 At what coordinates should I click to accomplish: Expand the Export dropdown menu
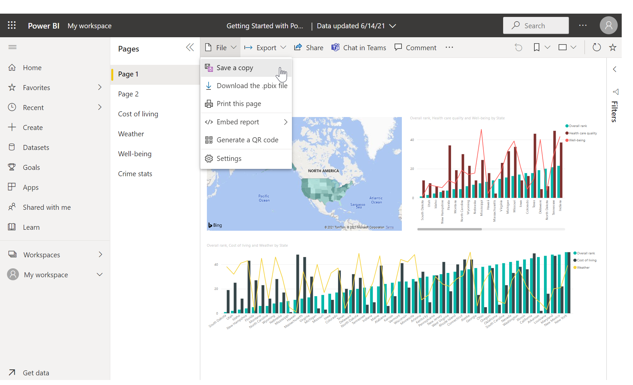point(265,48)
